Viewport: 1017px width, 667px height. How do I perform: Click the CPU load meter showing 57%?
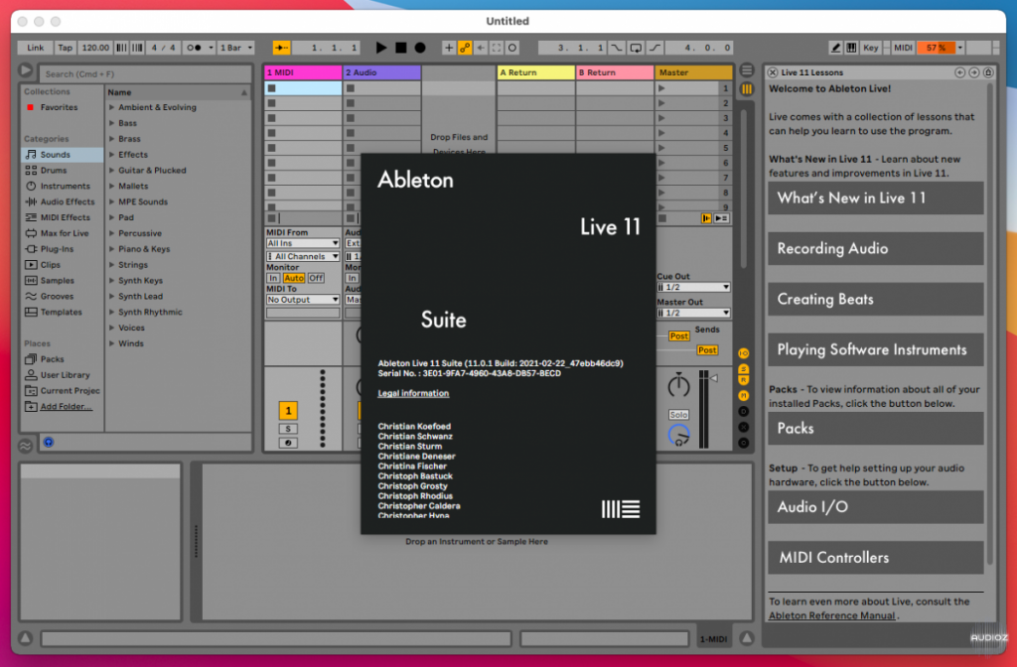click(x=936, y=48)
